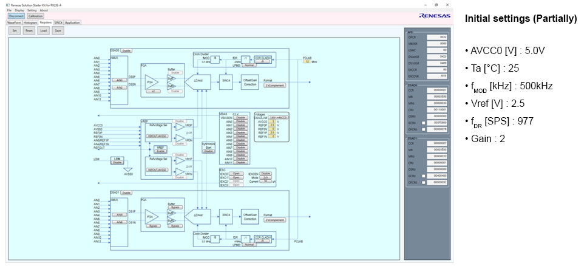Tick the DSAD0 GCR0 checkbox
The width and height of the screenshot is (587, 266).
pos(423,123)
